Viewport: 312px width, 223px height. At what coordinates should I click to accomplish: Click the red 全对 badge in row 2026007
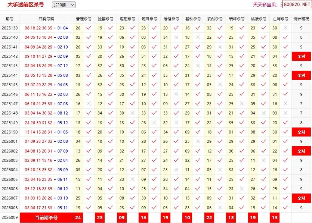point(301,198)
